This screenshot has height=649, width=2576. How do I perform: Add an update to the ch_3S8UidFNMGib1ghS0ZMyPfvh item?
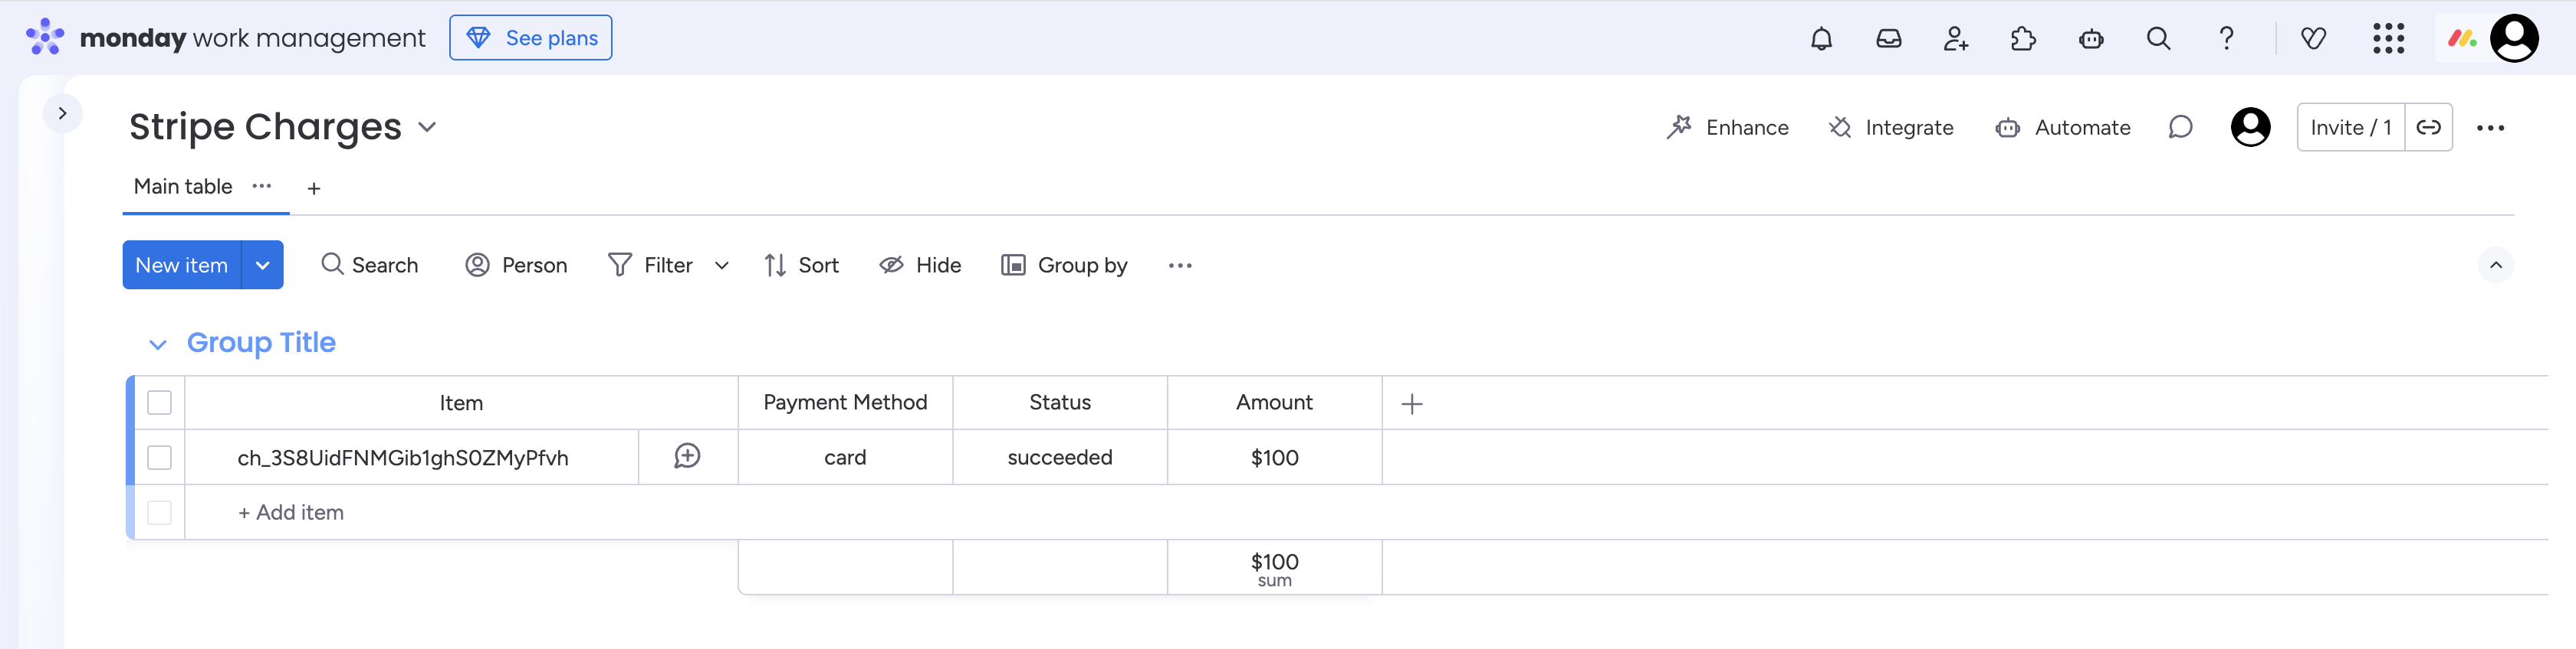(687, 458)
